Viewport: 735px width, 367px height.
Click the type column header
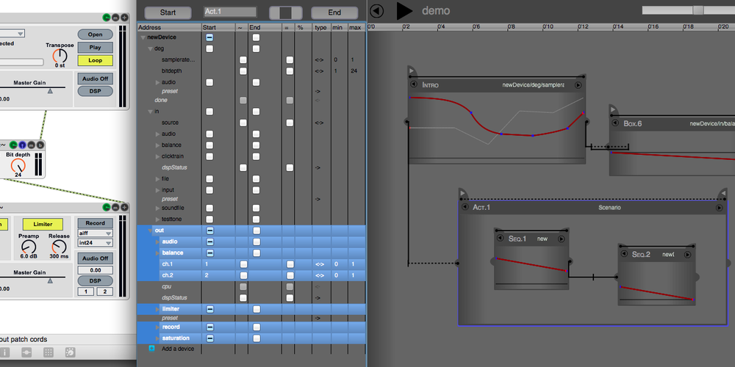[321, 28]
